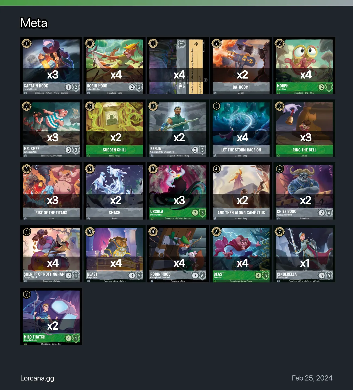Open the Lorcana.gg link
Screen dimensions: 353x390
37,378
